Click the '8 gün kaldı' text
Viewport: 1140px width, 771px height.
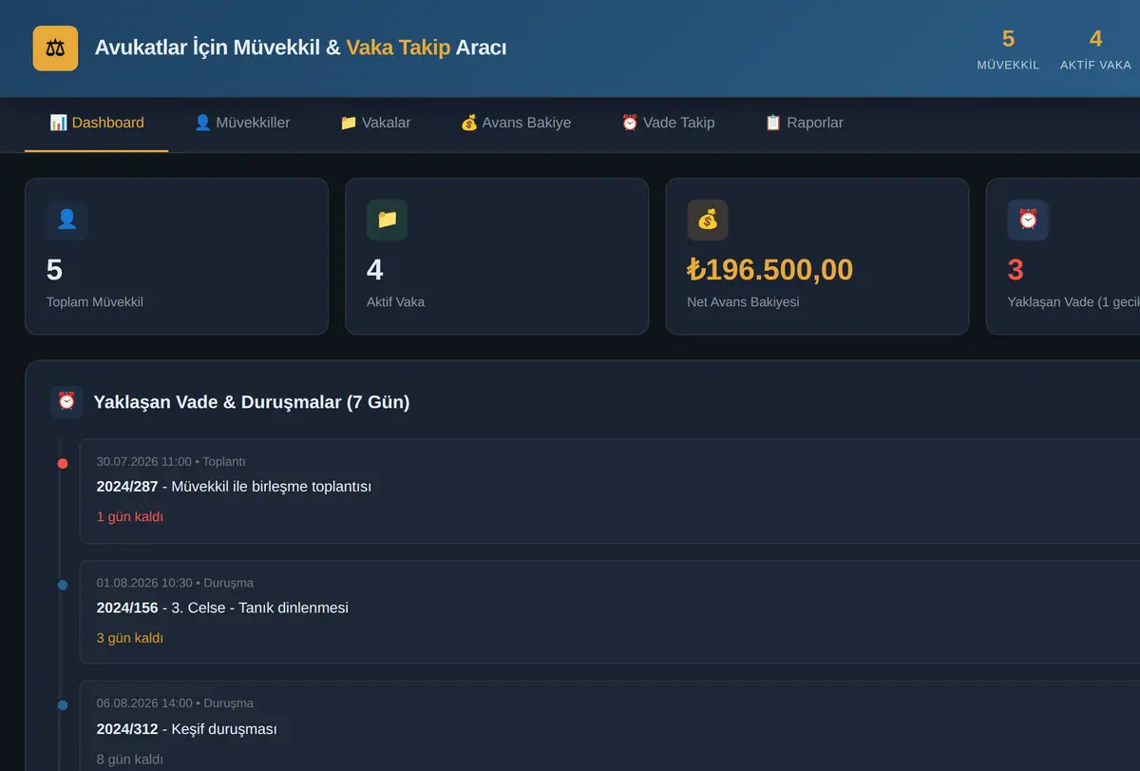130,760
